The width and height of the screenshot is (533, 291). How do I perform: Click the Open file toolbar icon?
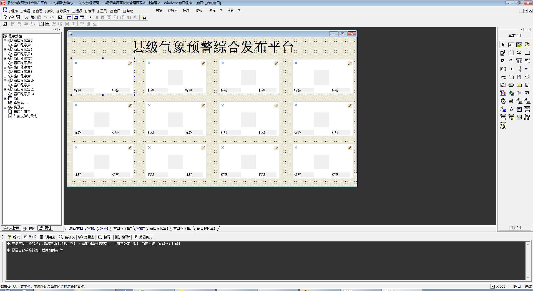pos(11,17)
